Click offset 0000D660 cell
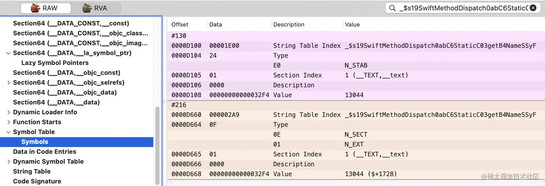This screenshot has height=186, width=545. [186, 115]
